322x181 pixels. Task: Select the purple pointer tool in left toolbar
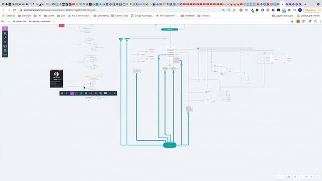(x=5, y=29)
